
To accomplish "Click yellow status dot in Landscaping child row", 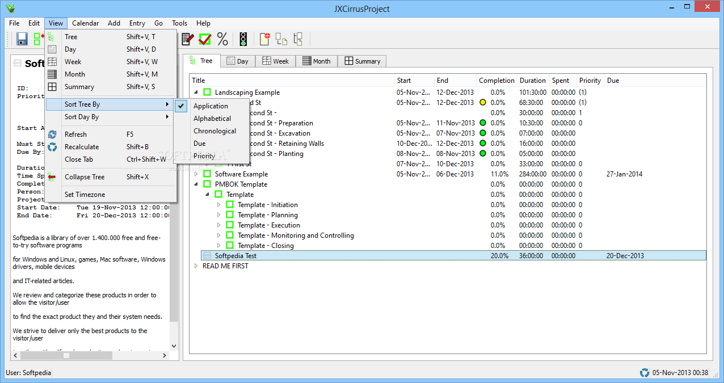I will pos(483,103).
